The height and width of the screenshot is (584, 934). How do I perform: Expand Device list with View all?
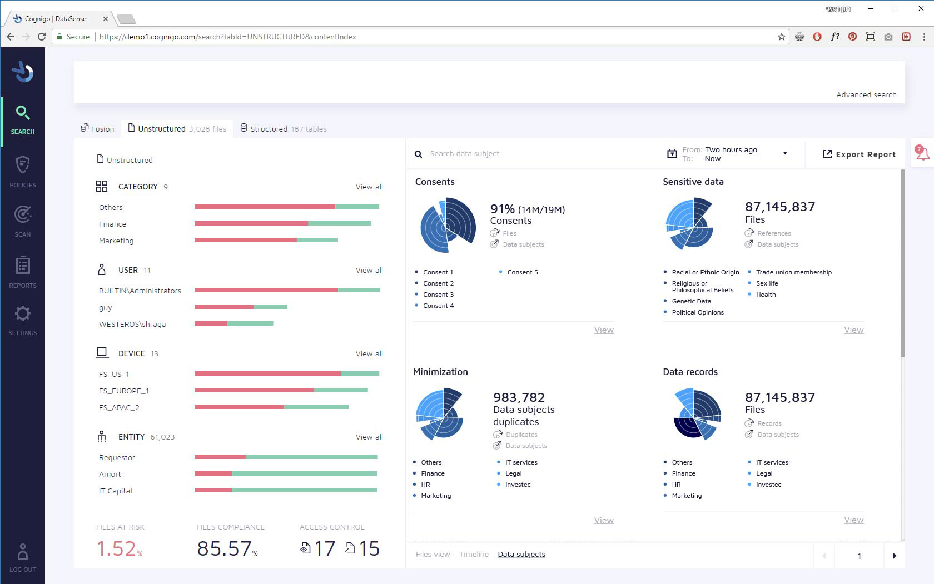point(369,354)
